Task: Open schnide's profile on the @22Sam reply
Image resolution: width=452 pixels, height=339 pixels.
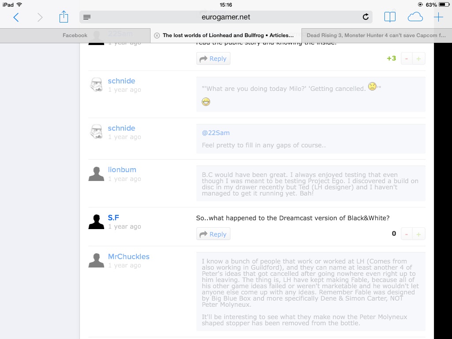Action: coord(121,128)
